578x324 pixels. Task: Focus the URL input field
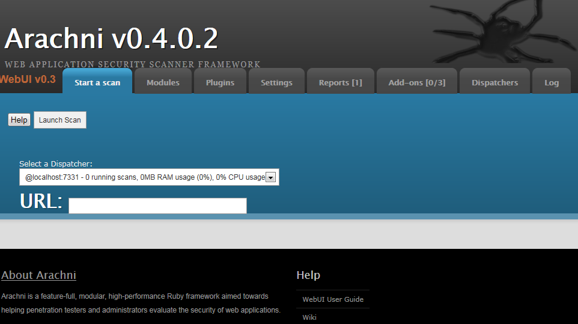(x=157, y=206)
